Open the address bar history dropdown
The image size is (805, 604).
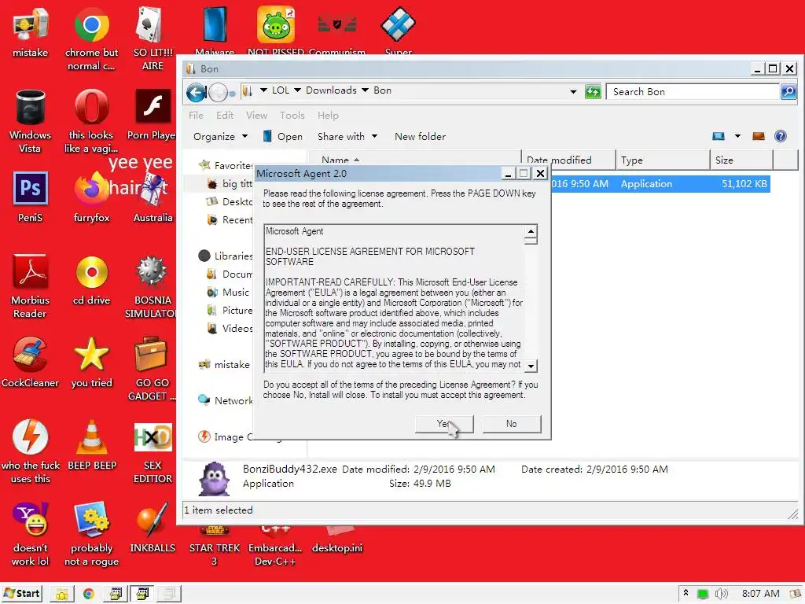click(x=573, y=92)
